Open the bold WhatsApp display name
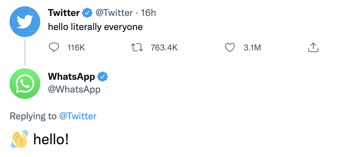 tap(71, 77)
